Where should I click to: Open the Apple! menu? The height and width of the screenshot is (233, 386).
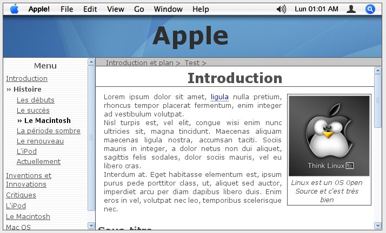click(39, 9)
